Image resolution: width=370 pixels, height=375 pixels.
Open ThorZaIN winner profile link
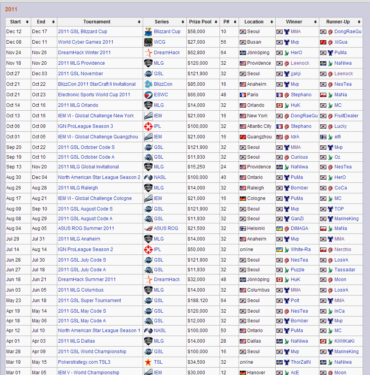click(301, 362)
